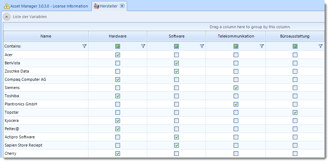Image resolution: width=330 pixels, height=163 pixels.
Task: Select the Compaq Computer AG name cell
Action: 46,79
